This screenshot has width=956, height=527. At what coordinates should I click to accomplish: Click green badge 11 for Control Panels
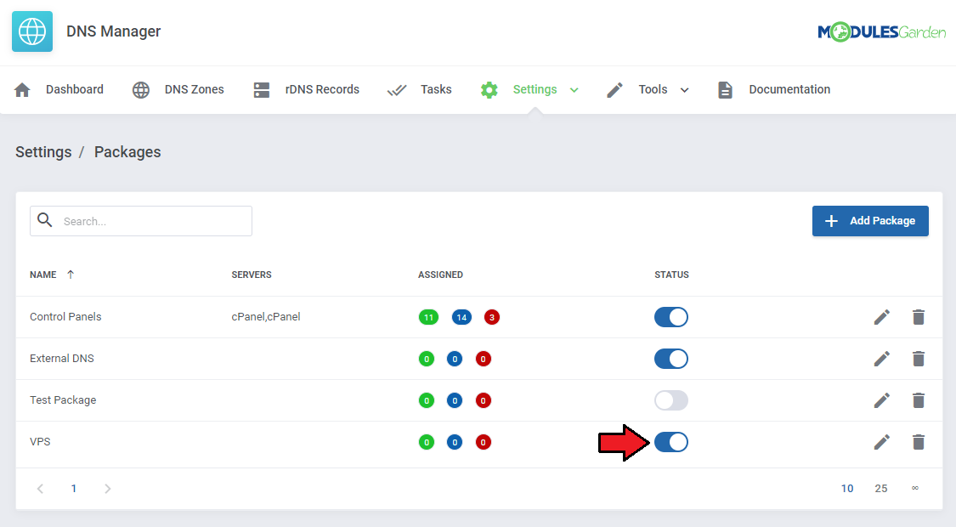(428, 317)
